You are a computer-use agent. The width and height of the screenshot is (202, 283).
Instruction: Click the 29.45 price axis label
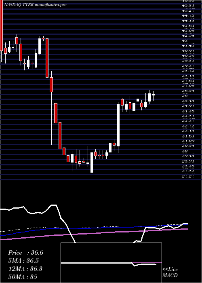tap(188, 156)
